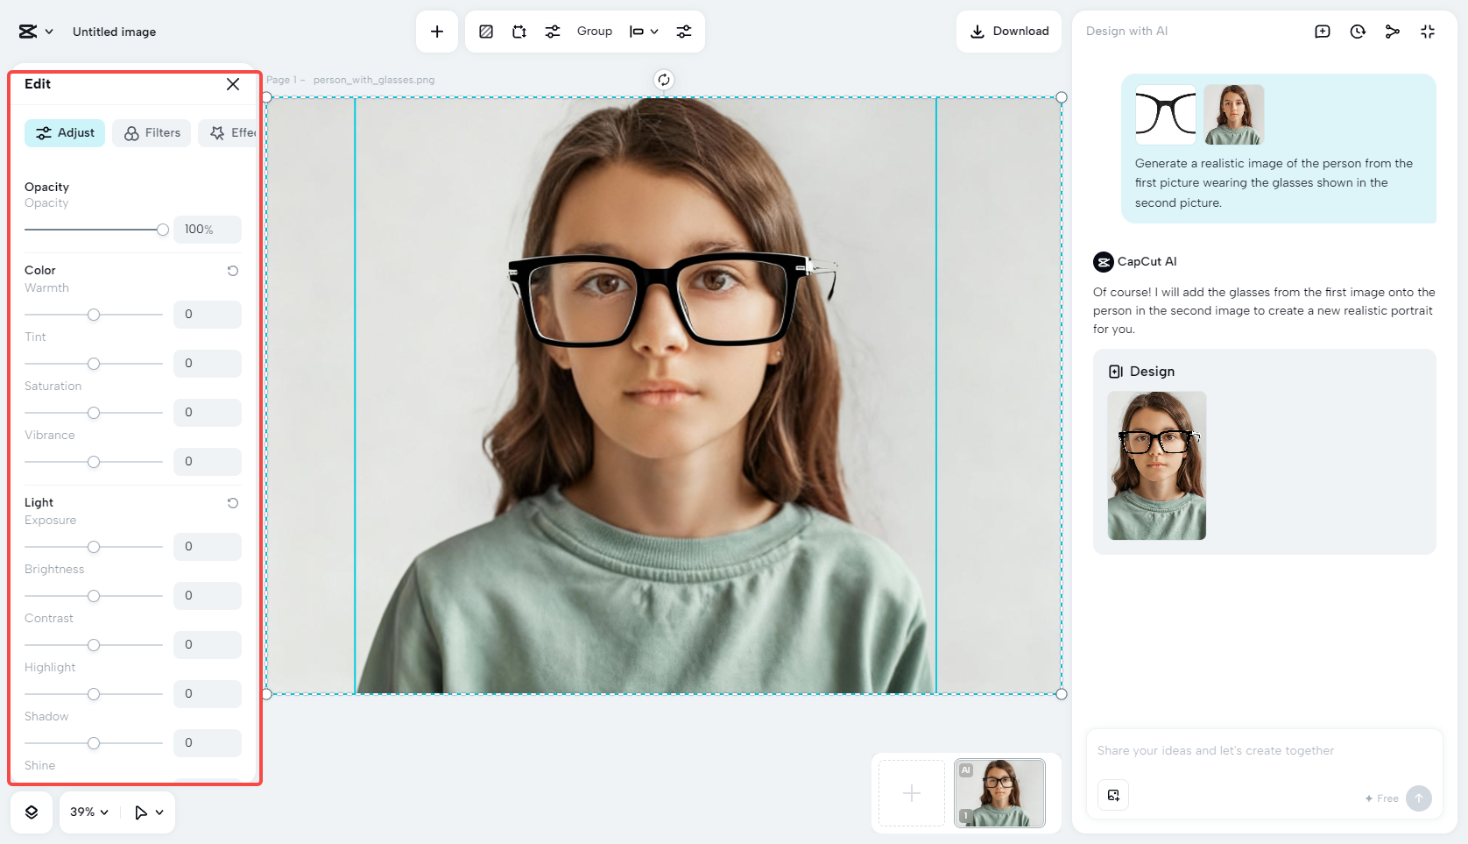
Task: Select the crop tool in toolbar
Action: tap(519, 32)
